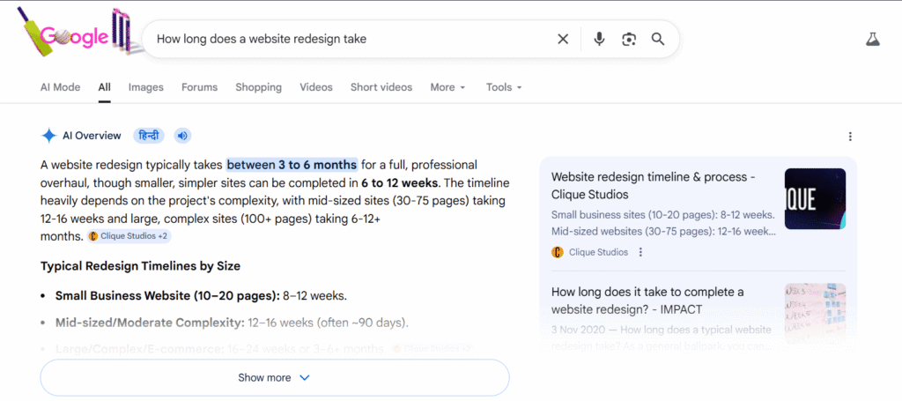
Task: Expand the Tools dropdown
Action: [x=504, y=87]
